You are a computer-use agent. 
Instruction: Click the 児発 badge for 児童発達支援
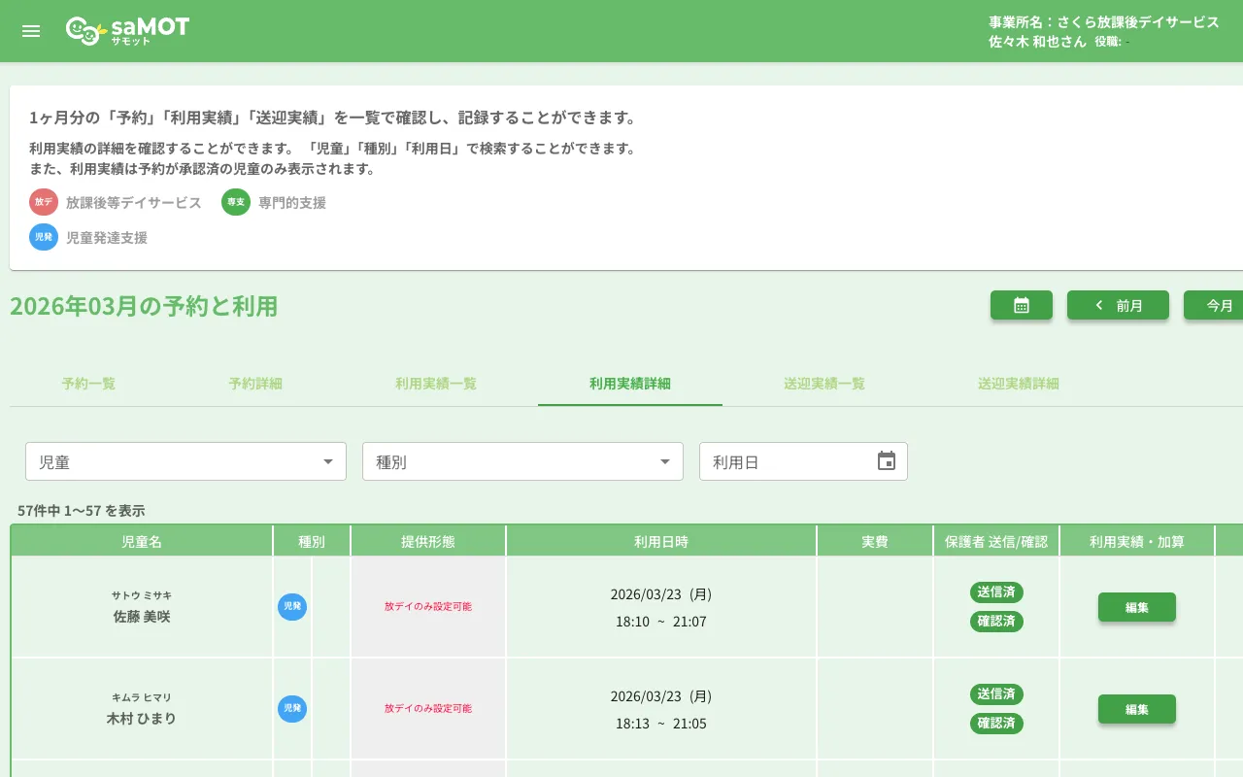pos(43,237)
